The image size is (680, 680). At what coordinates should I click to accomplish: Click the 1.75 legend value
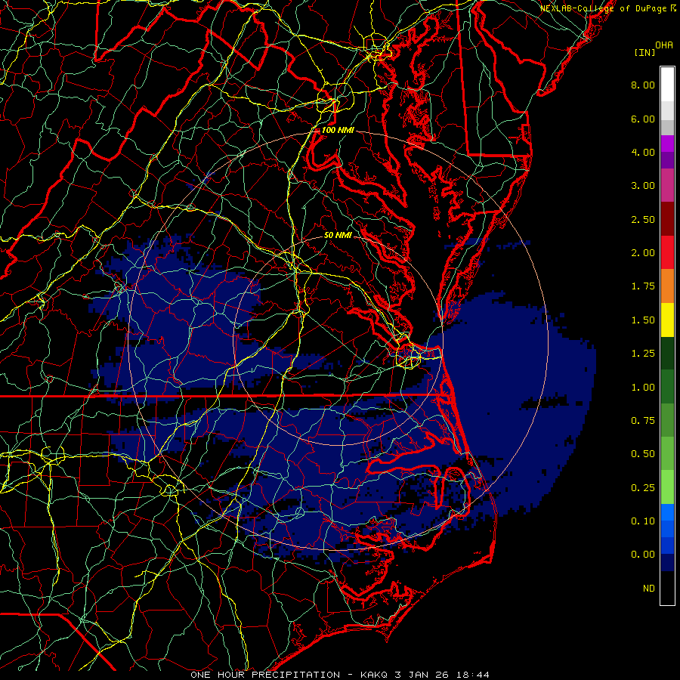coord(643,286)
